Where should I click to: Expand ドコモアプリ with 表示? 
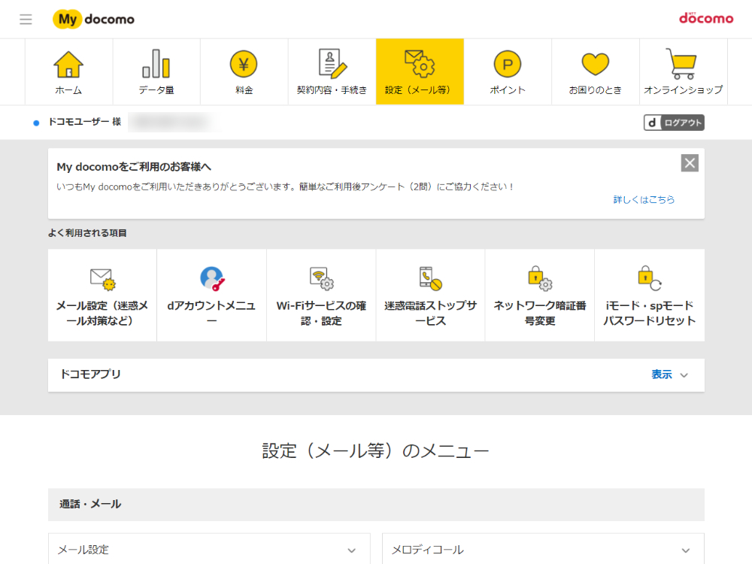click(x=669, y=374)
